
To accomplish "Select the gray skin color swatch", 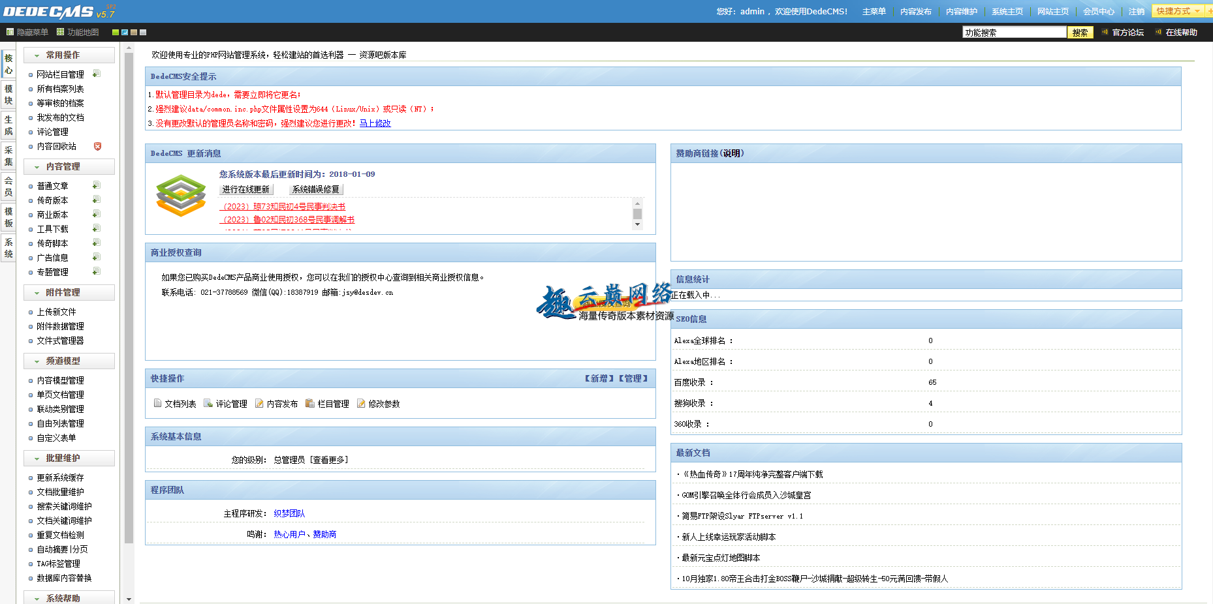I will click(143, 32).
